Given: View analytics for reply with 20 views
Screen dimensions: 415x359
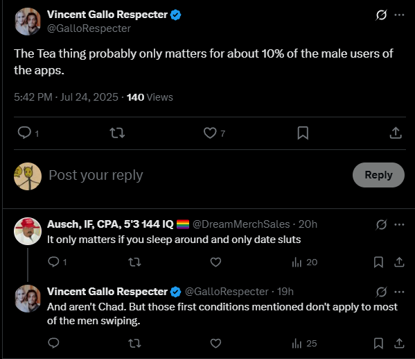Looking at the screenshot, I should pyautogui.click(x=304, y=262).
